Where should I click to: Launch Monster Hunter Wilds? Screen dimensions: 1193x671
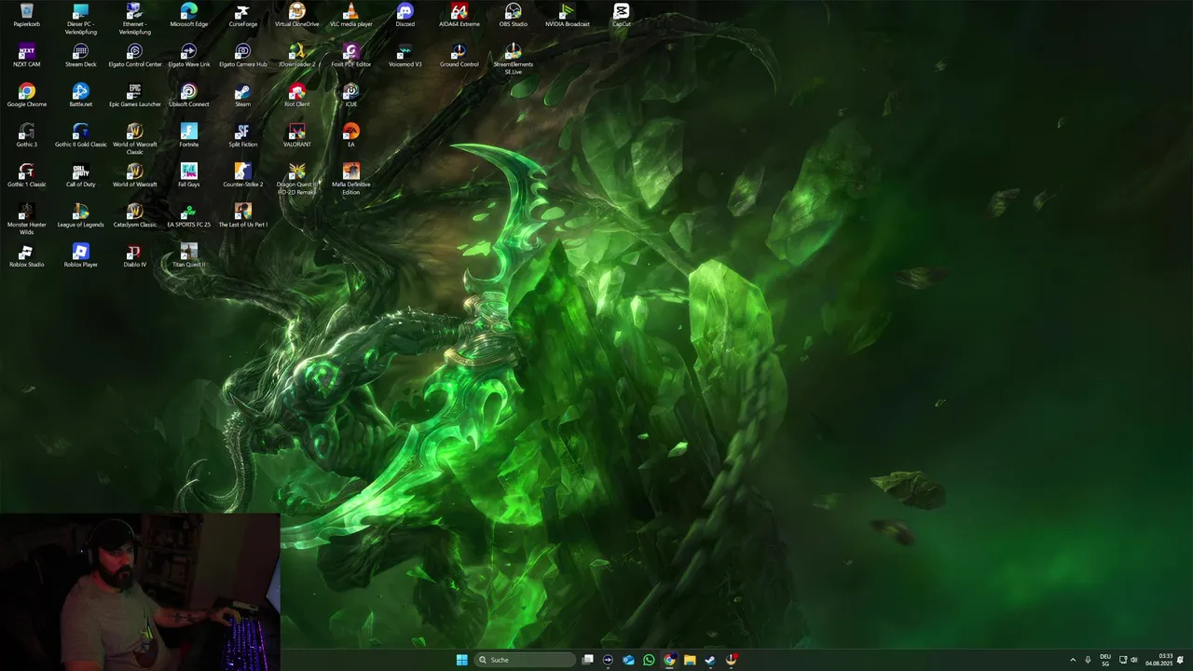pyautogui.click(x=27, y=219)
